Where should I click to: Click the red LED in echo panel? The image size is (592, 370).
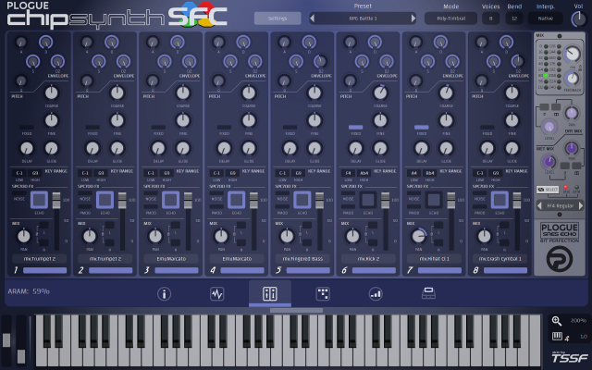565,187
